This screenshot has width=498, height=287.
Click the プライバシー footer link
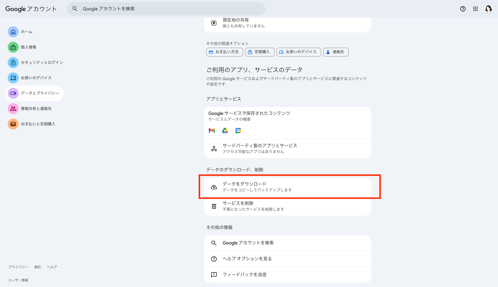pos(18,267)
